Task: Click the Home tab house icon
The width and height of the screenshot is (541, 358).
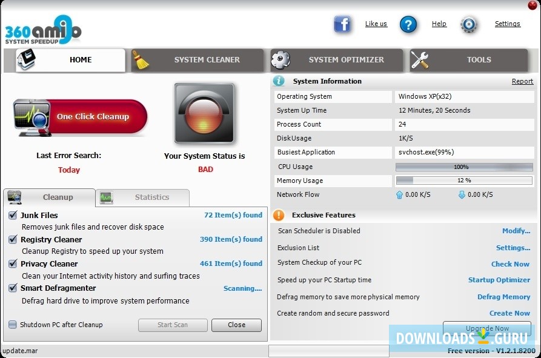Action: tap(26, 59)
